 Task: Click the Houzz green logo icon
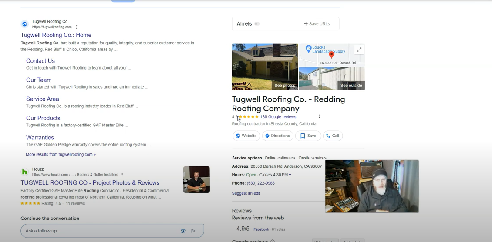(x=24, y=172)
